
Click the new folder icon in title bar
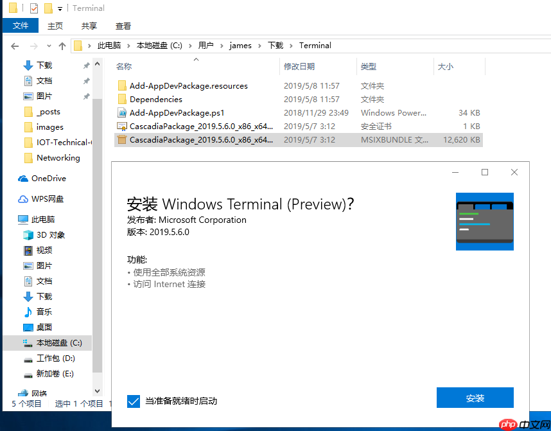coord(49,8)
